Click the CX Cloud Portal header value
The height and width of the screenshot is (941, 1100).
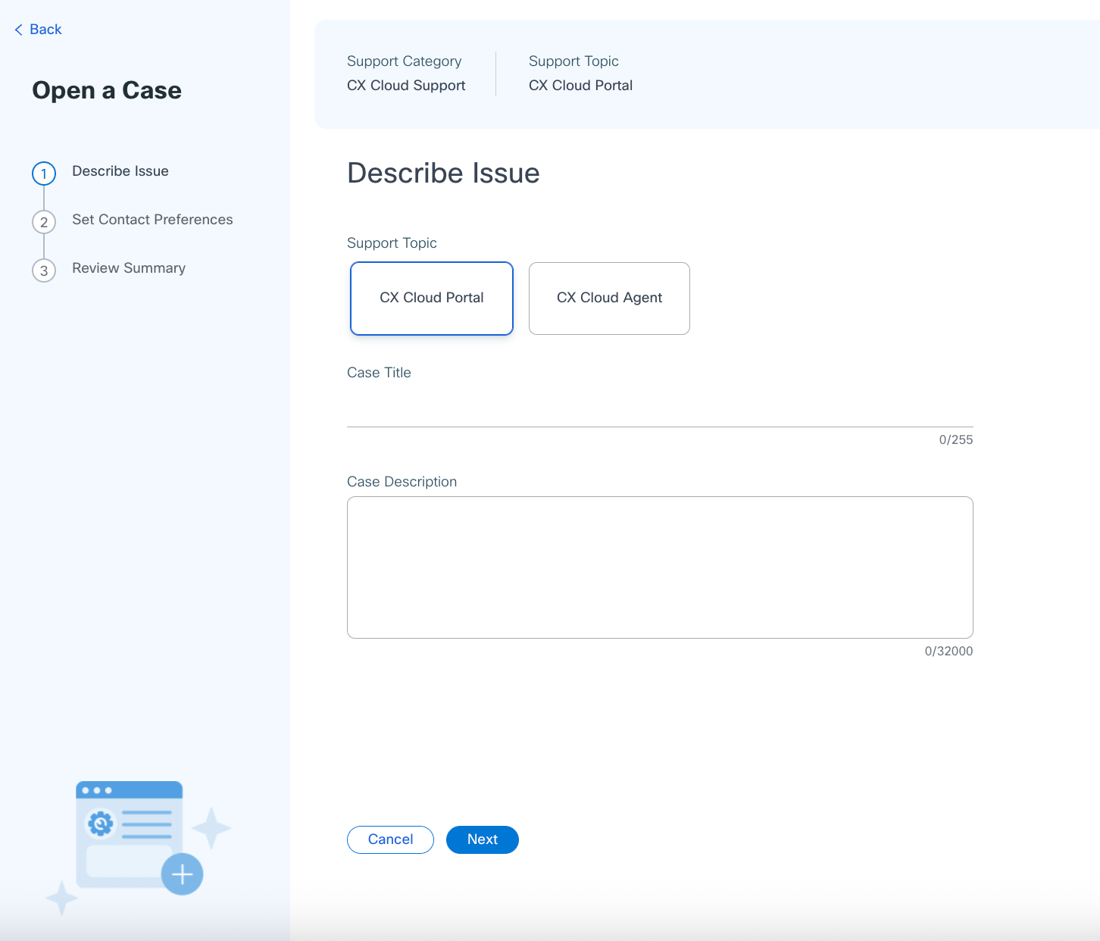point(580,86)
